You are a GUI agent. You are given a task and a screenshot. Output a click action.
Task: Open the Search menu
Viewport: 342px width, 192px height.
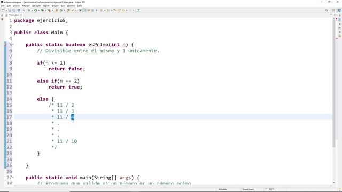46,6
